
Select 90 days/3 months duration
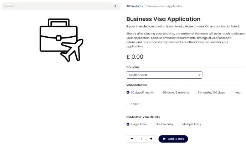click(x=160, y=92)
